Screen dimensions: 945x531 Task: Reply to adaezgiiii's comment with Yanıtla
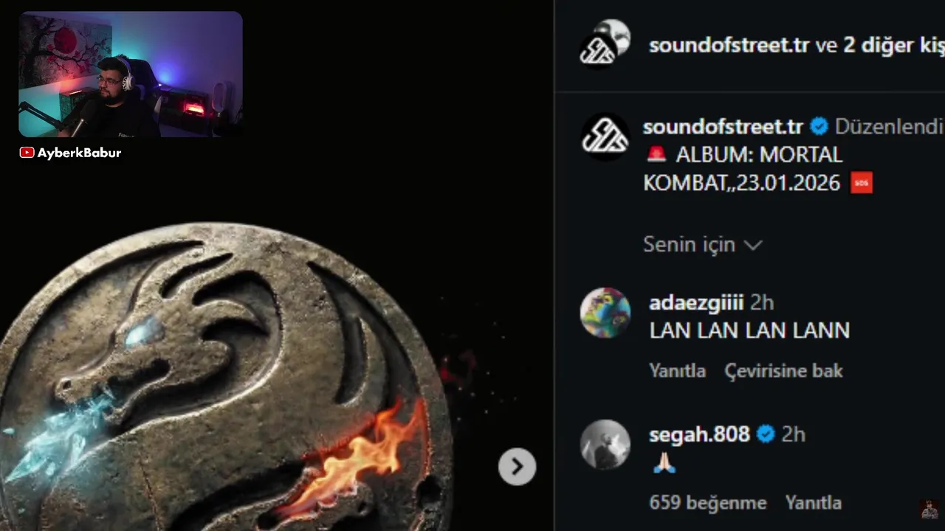tap(677, 370)
